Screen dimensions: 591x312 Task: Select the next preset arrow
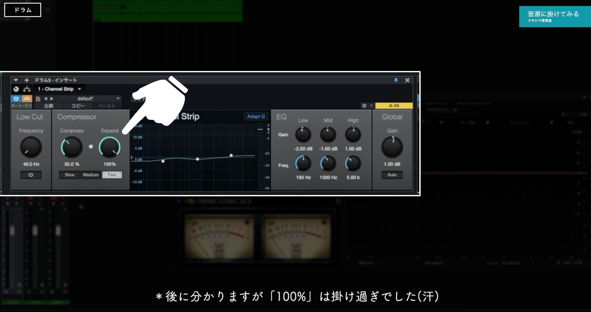point(52,98)
